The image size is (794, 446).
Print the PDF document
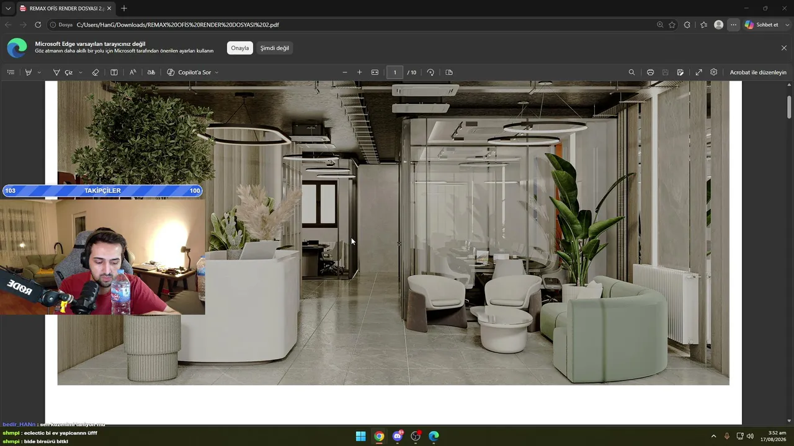[x=650, y=72]
